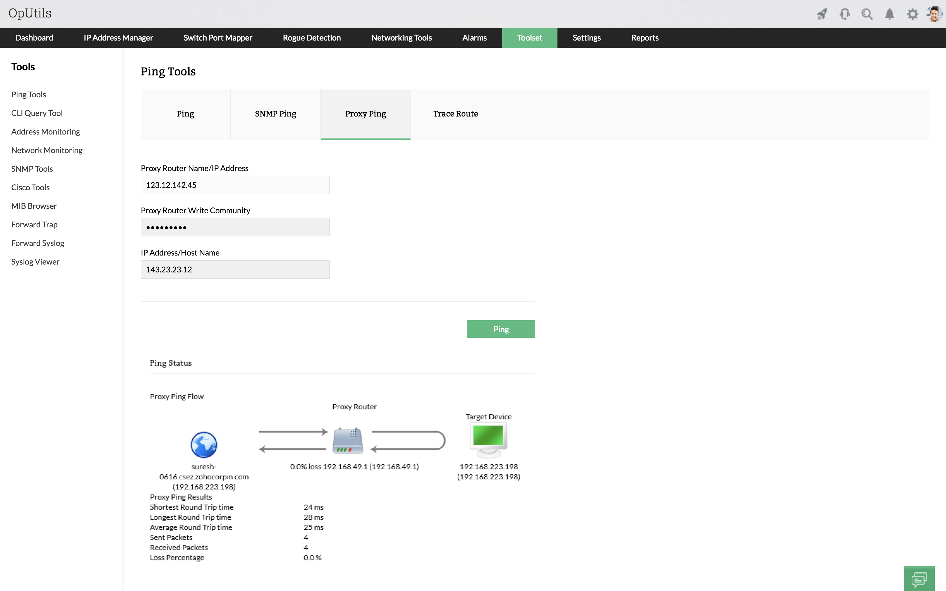Go to Networking Tools menu

pos(401,38)
